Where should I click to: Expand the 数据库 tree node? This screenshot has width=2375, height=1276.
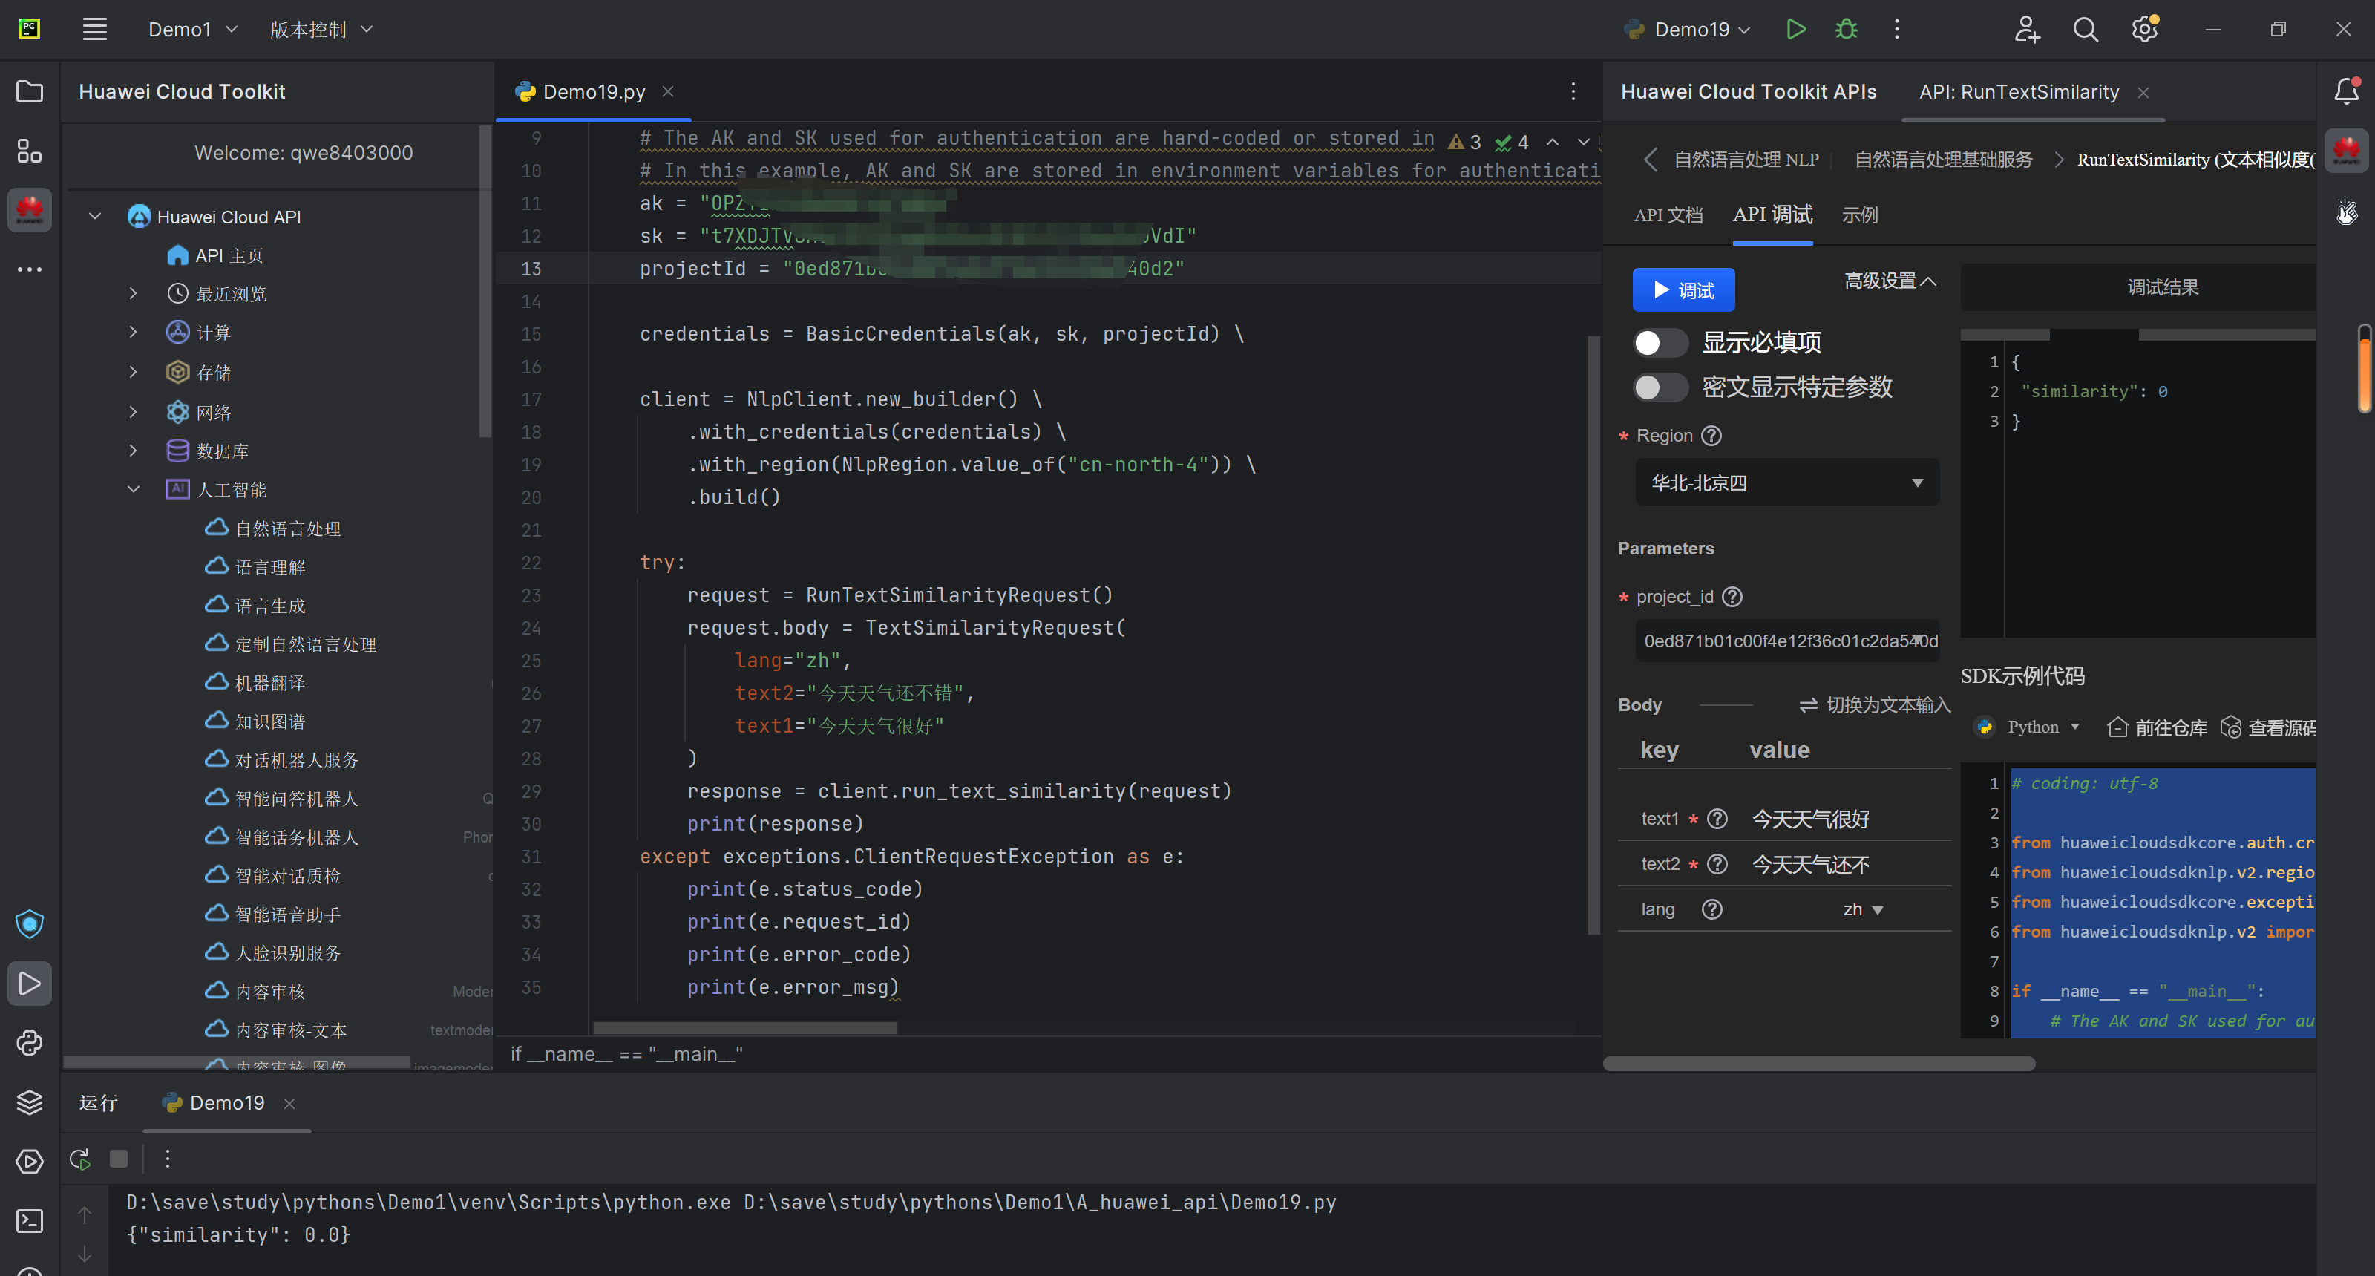click(134, 451)
